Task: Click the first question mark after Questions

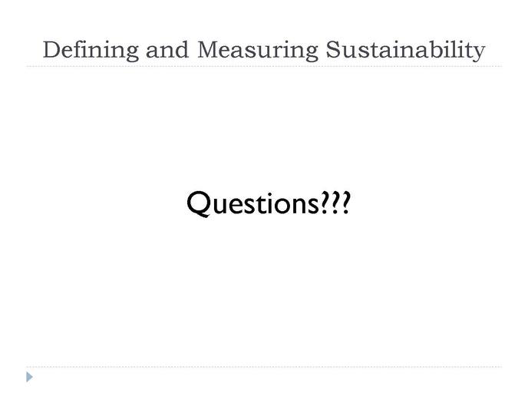Action: (325, 203)
